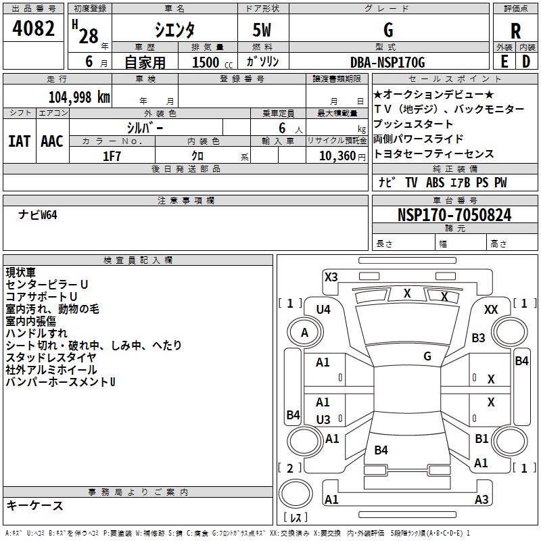Select the U4 dent marker on diagram

click(x=323, y=309)
